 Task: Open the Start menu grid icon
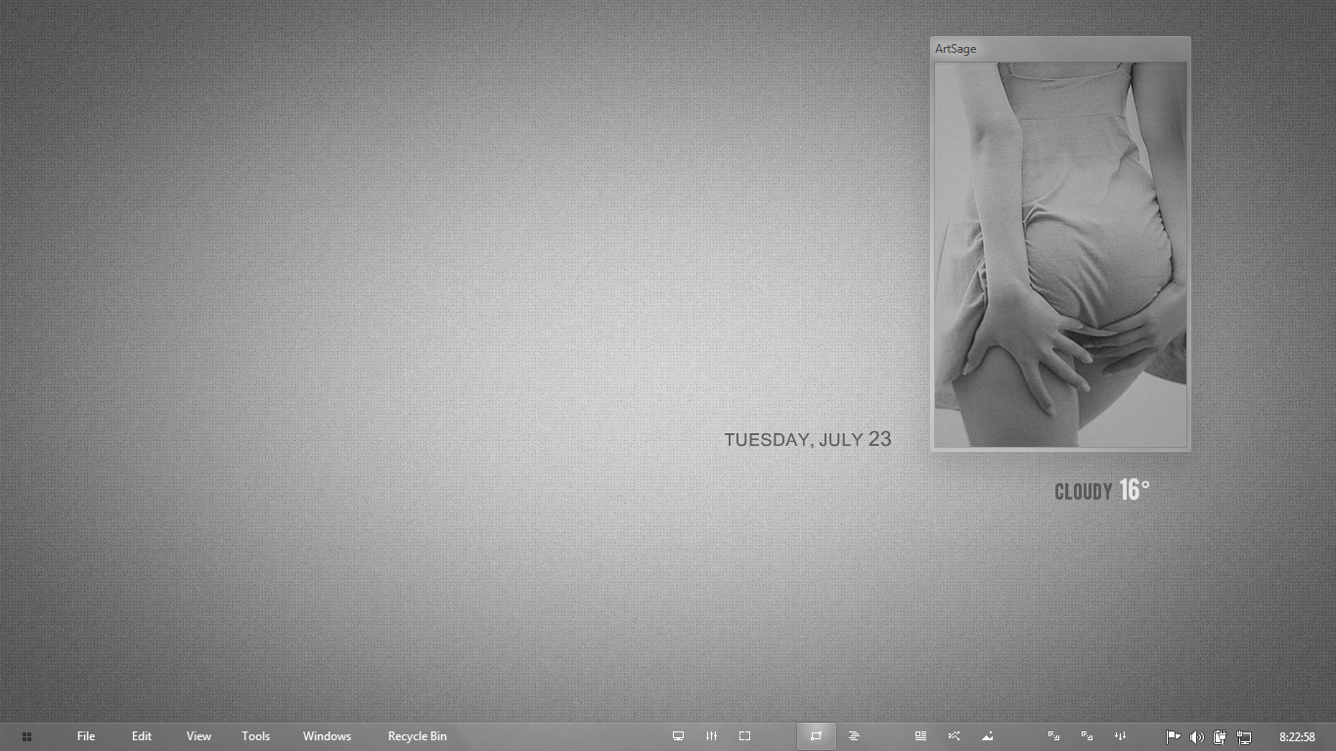(26, 736)
